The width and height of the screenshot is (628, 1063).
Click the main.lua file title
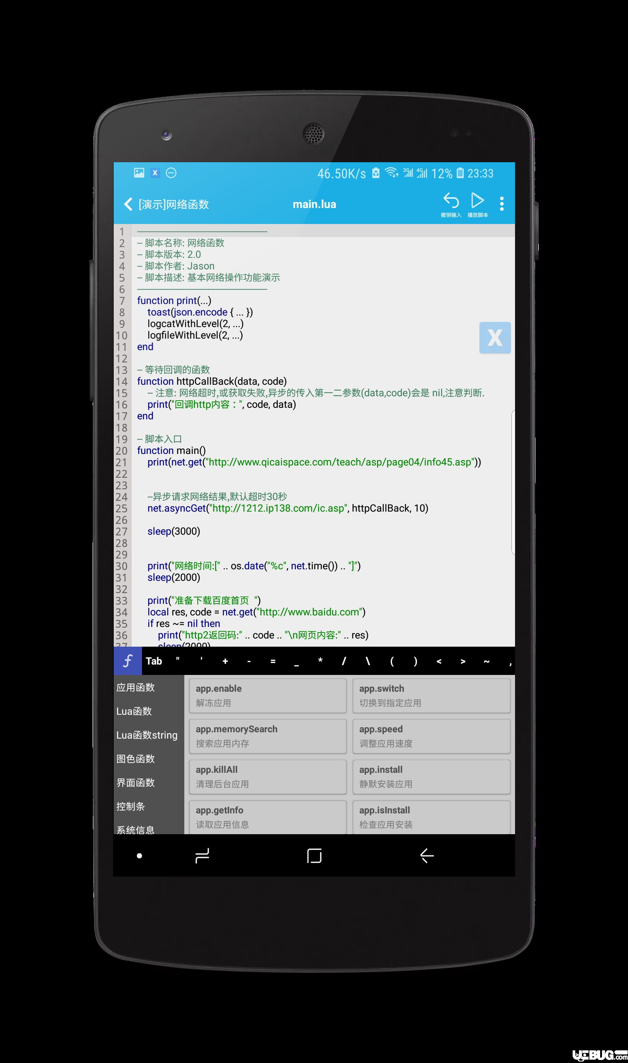point(314,204)
